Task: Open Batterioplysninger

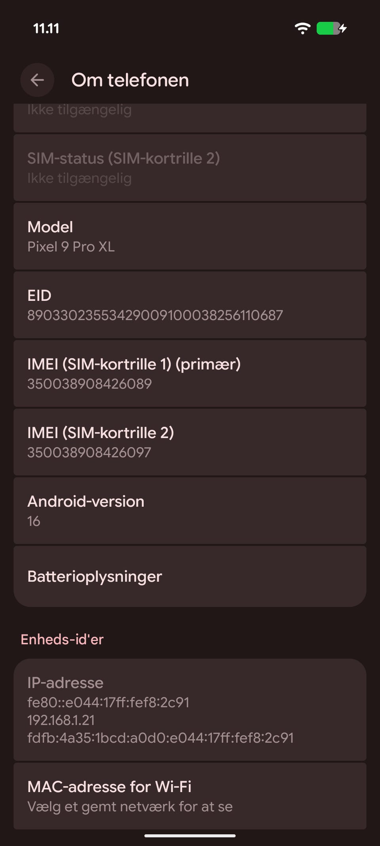Action: [x=190, y=576]
